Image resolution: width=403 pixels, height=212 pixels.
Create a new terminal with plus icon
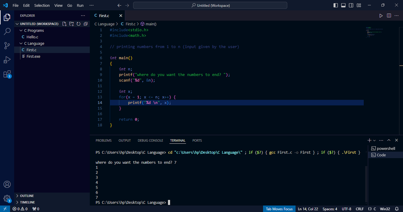click(x=369, y=140)
